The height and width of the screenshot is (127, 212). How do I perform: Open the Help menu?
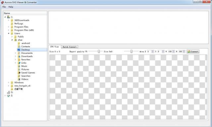coord(11,7)
